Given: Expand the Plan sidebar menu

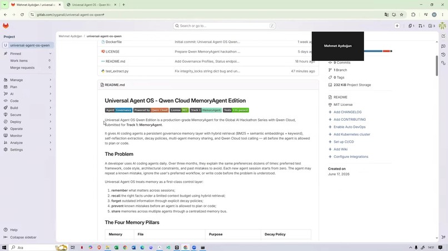Looking at the screenshot, I should [27, 87].
